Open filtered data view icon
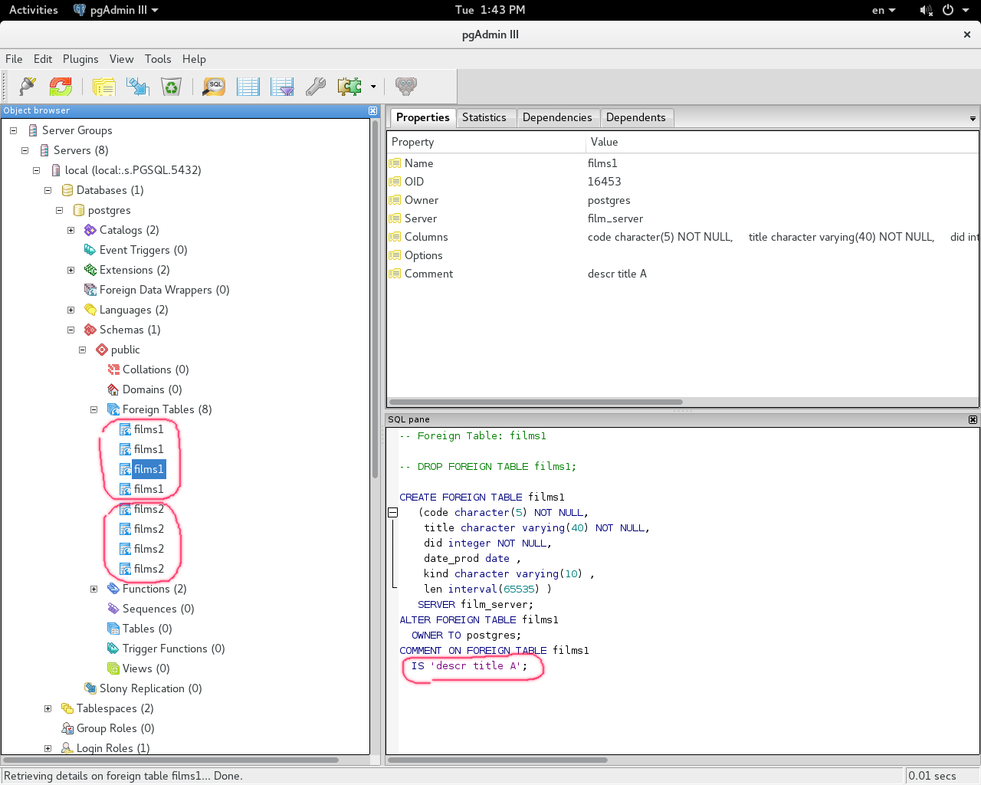 282,87
